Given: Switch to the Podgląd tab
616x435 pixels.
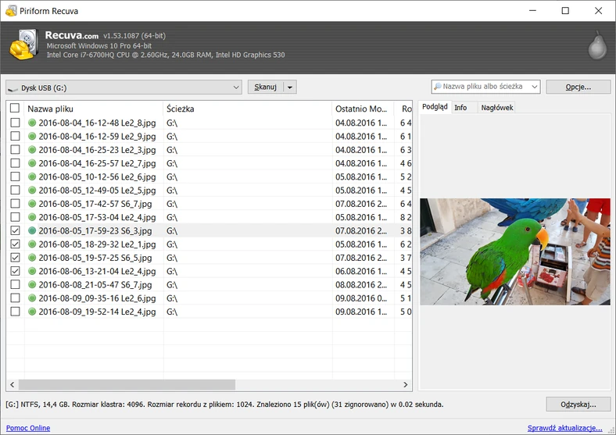Looking at the screenshot, I should [435, 107].
